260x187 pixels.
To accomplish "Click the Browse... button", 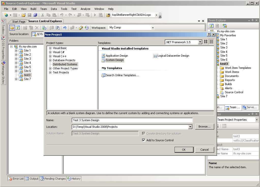I will 204,127.
